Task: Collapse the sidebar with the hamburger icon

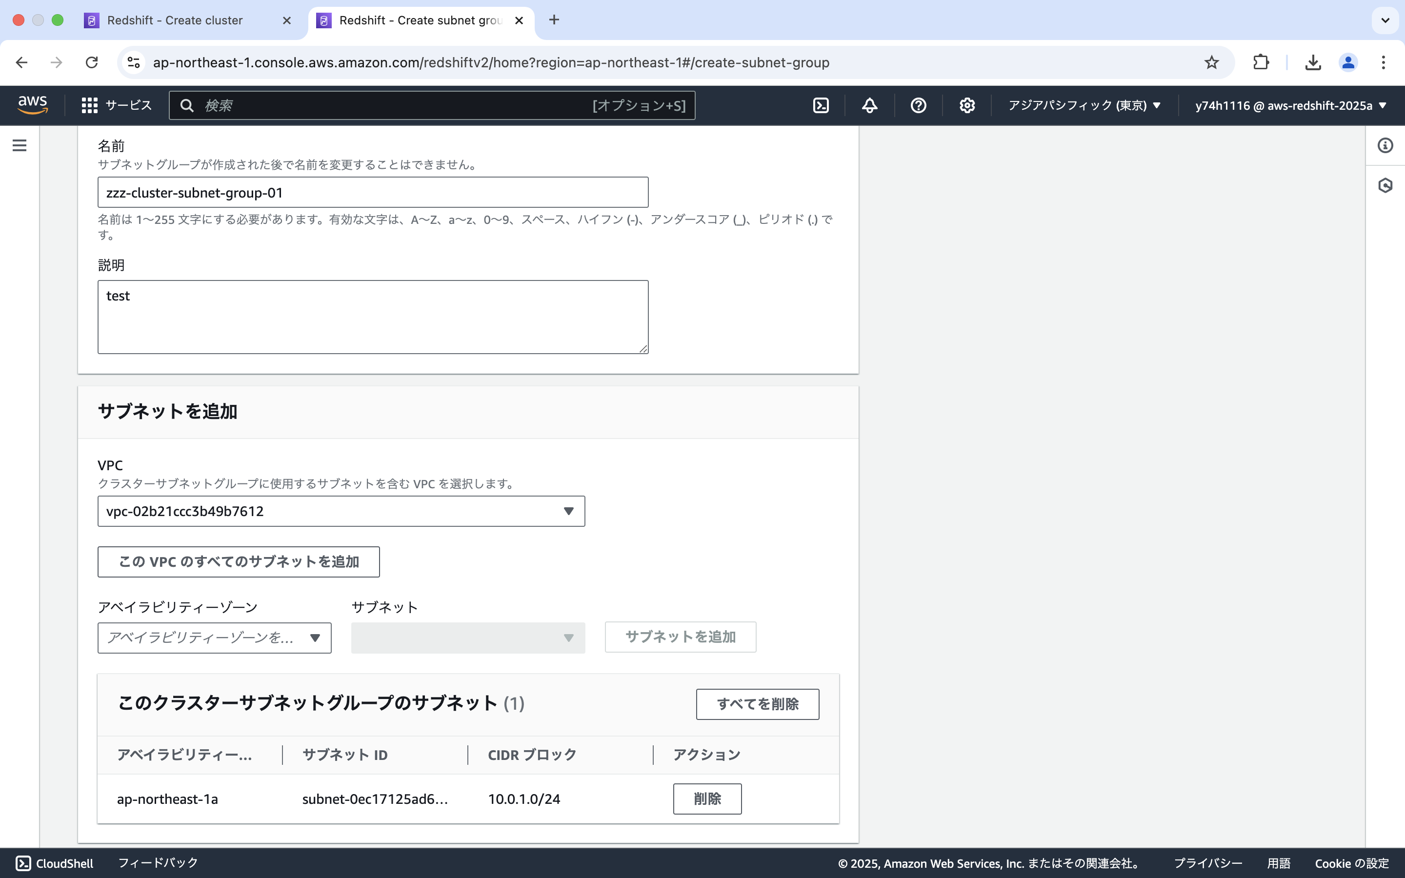Action: click(x=19, y=146)
